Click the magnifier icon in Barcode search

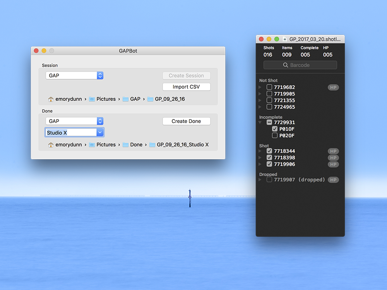286,65
